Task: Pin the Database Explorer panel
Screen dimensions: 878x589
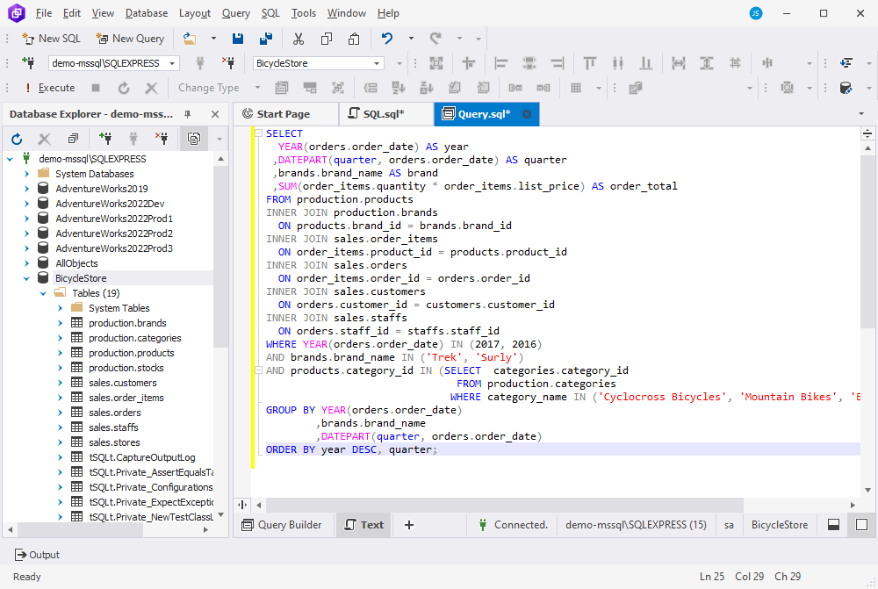Action: click(188, 114)
